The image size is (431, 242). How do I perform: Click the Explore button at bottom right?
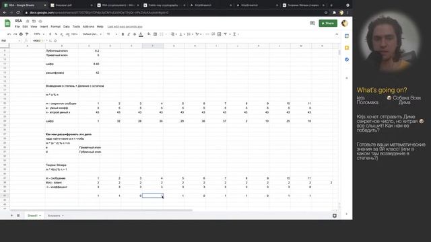point(335,216)
